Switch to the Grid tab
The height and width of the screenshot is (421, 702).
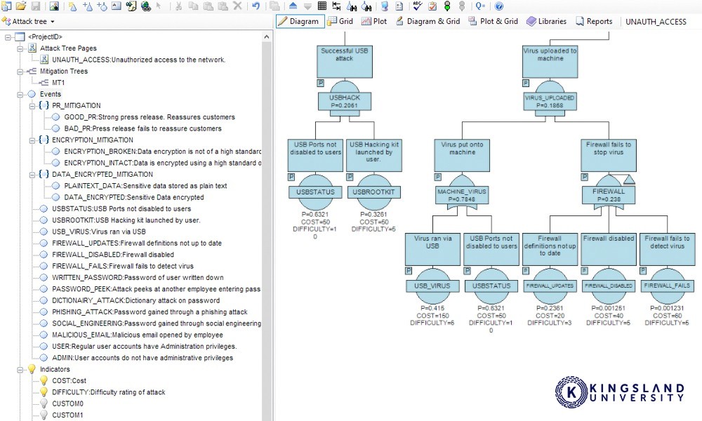click(x=340, y=21)
